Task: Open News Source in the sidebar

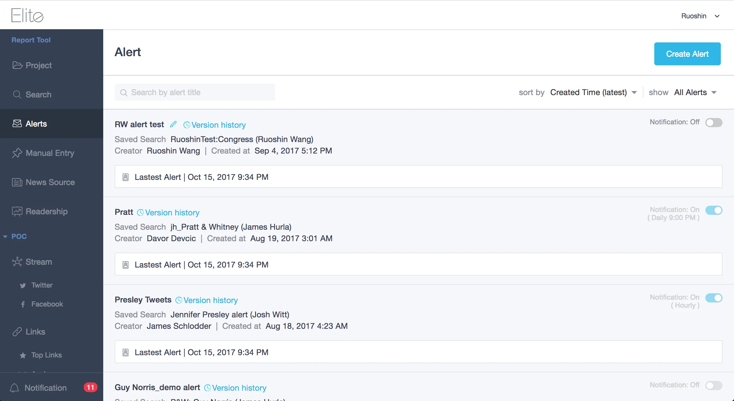Action: click(52, 182)
